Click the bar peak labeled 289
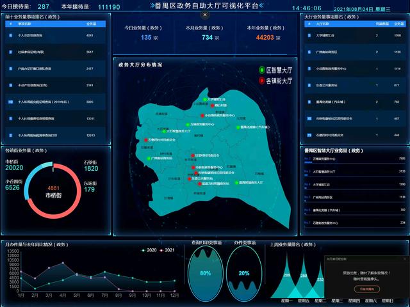 click(287, 275)
